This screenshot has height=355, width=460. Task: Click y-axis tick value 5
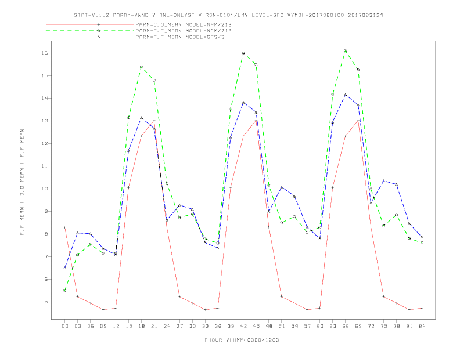(46, 302)
